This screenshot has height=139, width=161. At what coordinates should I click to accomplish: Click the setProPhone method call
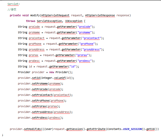pos(41,101)
